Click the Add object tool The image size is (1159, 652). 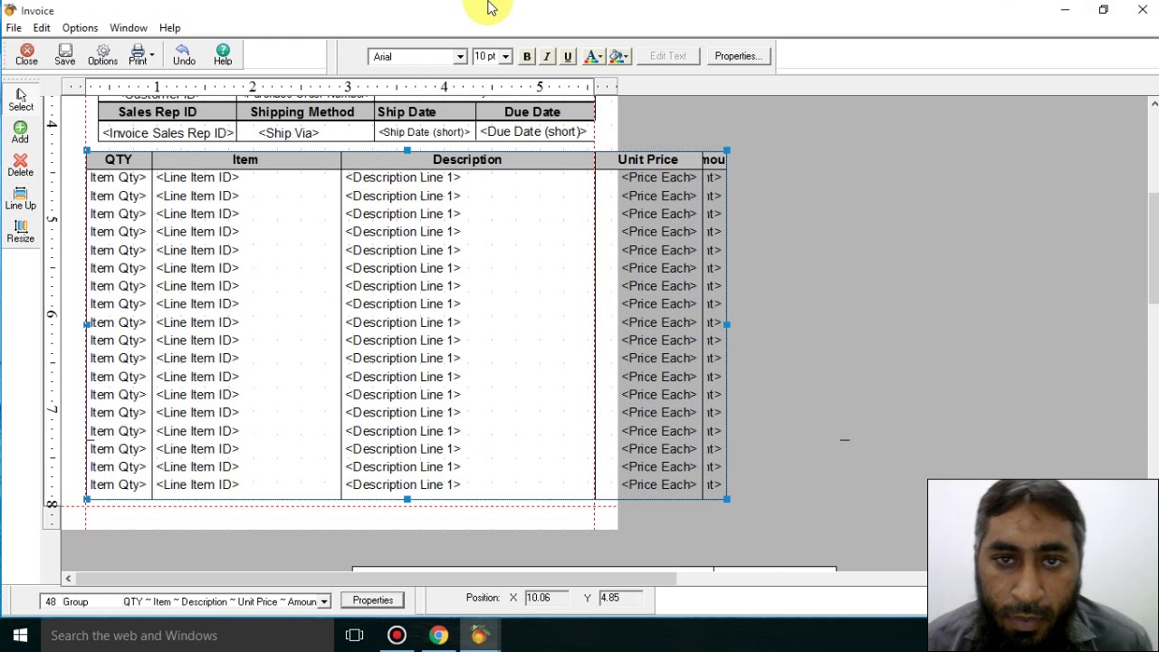[x=20, y=132]
